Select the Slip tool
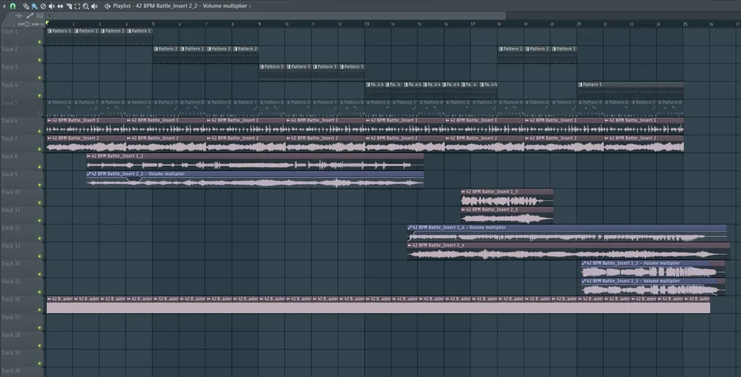The height and width of the screenshot is (377, 741). (60, 6)
